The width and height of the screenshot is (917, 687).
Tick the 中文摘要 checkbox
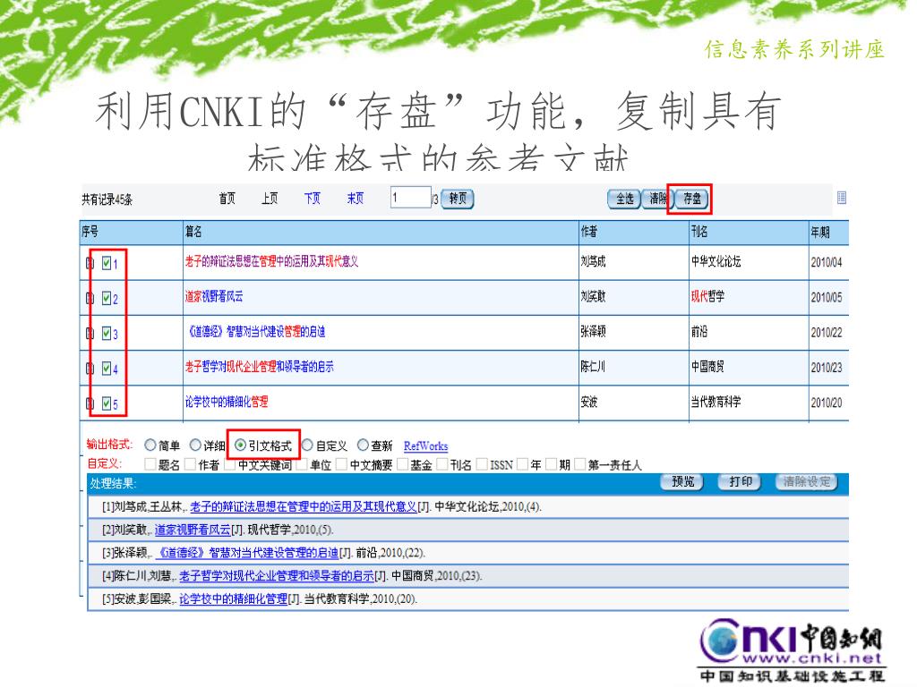(x=341, y=464)
